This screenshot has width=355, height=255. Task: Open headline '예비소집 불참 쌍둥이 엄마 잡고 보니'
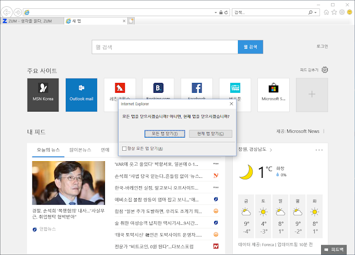(x=157, y=200)
